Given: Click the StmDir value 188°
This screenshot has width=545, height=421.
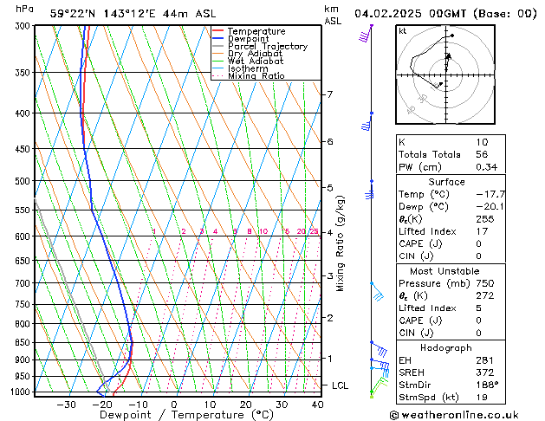Looking at the screenshot, I should coord(487,385).
